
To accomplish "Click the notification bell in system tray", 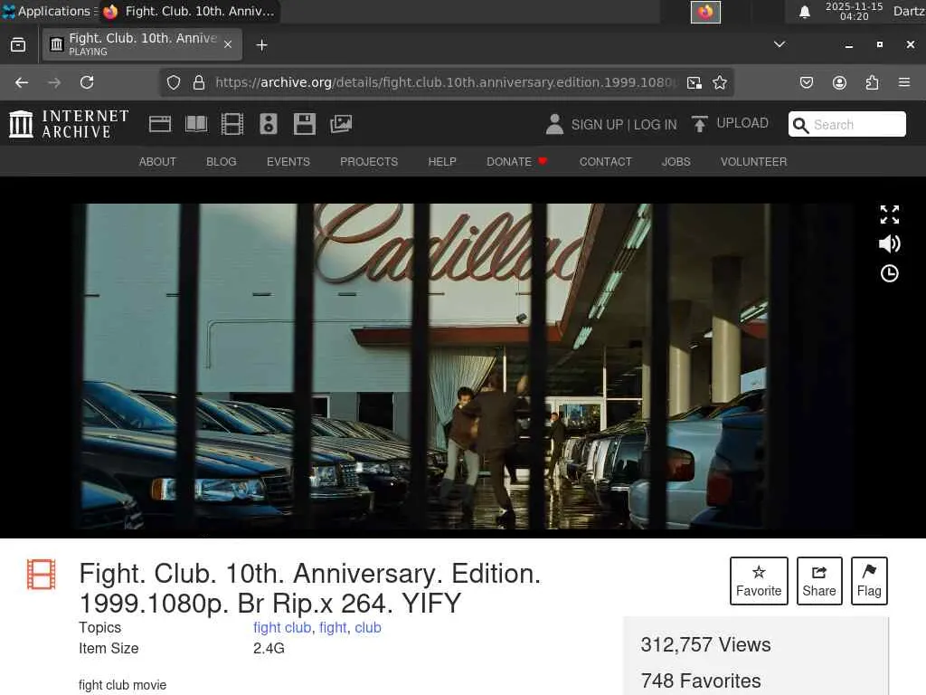I will 804,12.
